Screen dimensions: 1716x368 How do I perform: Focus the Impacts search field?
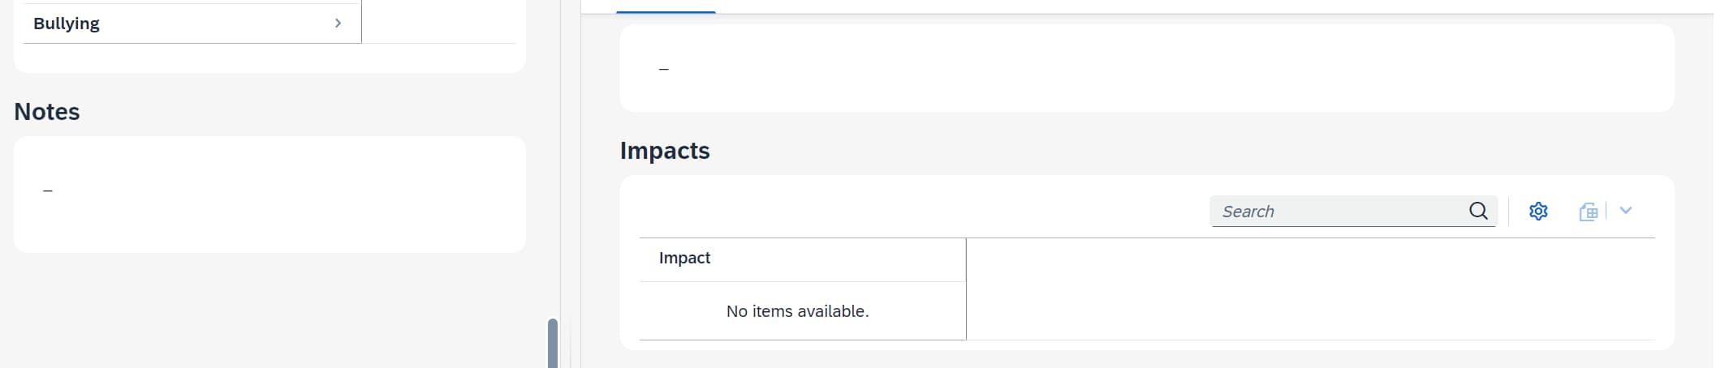(x=1339, y=212)
